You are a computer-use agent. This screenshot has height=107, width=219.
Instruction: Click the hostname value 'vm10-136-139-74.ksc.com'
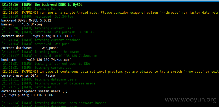48,60
